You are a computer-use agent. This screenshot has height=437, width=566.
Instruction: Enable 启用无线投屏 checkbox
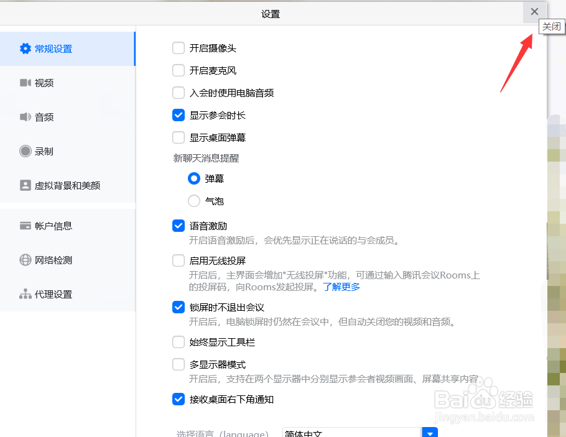[179, 260]
